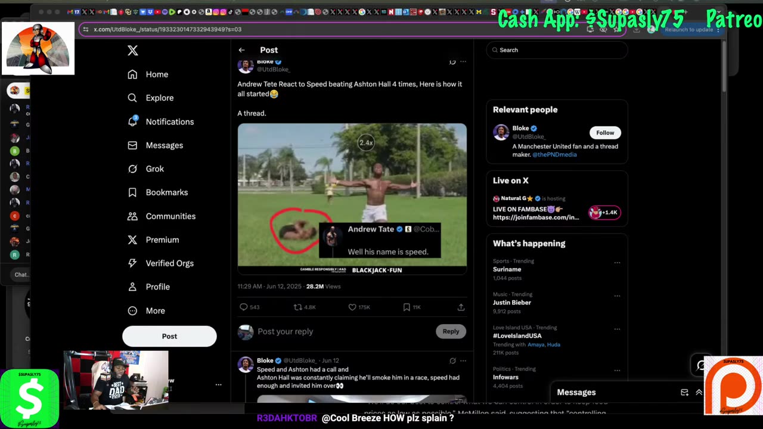Click Amaya, Huda trending with link
763x429 pixels.
point(544,344)
